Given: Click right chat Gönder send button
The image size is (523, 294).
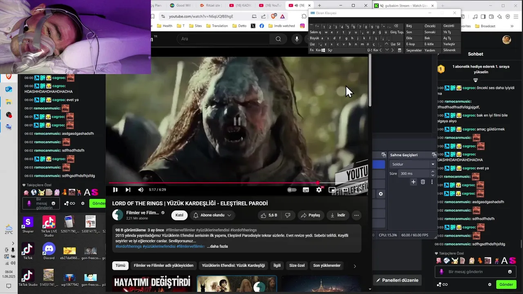Looking at the screenshot, I should point(506,284).
